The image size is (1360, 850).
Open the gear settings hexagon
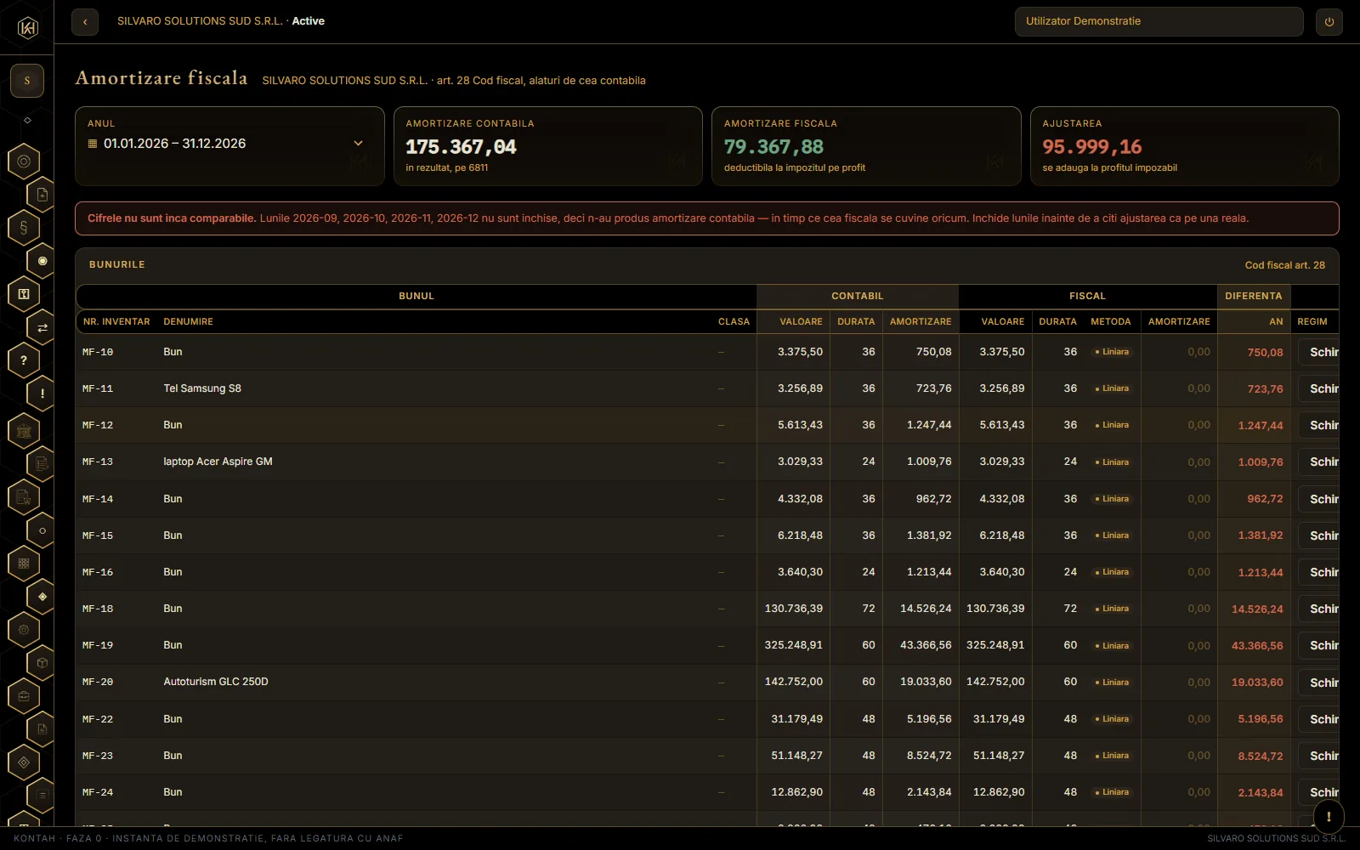pos(24,630)
